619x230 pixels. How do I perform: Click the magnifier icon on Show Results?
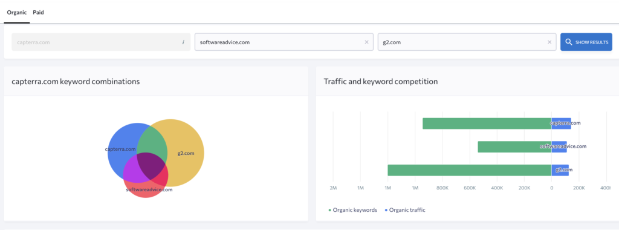click(x=569, y=42)
